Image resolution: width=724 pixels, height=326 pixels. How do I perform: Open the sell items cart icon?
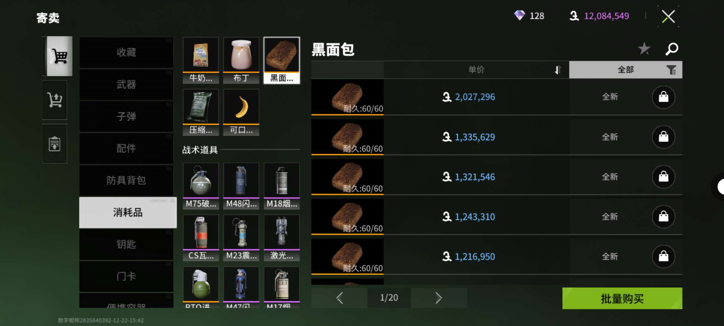55,100
